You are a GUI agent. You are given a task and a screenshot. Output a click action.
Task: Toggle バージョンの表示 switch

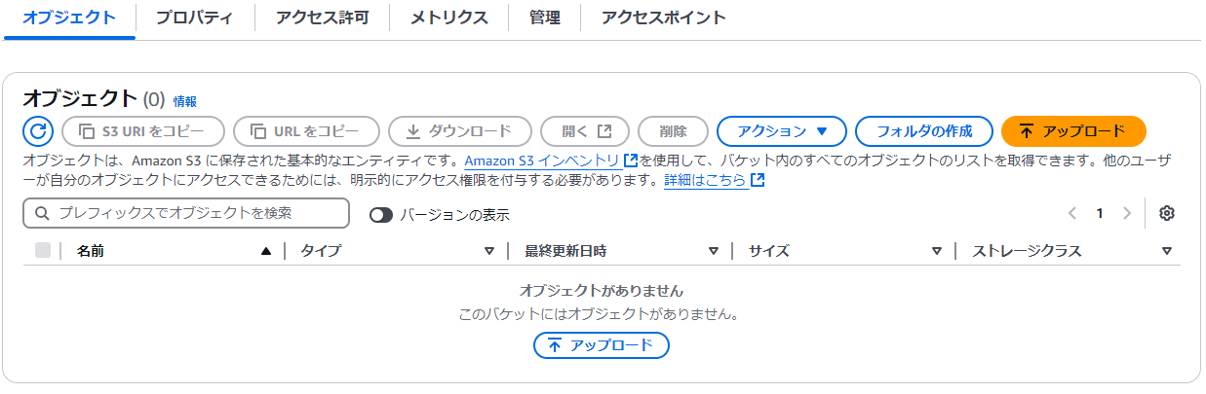381,215
